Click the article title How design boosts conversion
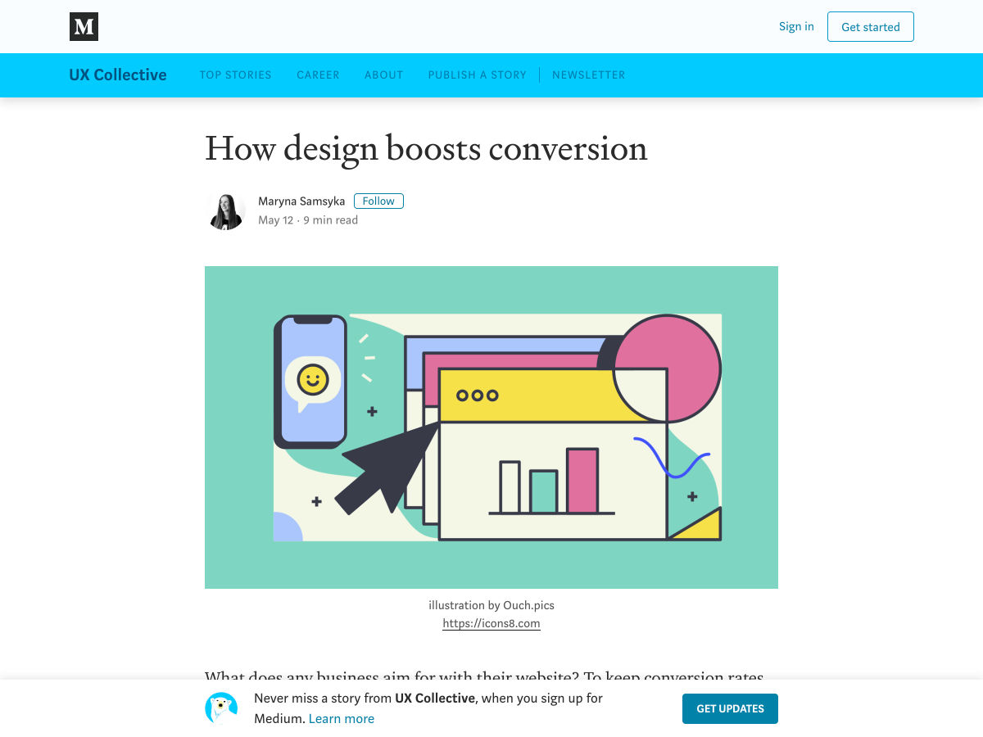The width and height of the screenshot is (983, 737). 426,148
